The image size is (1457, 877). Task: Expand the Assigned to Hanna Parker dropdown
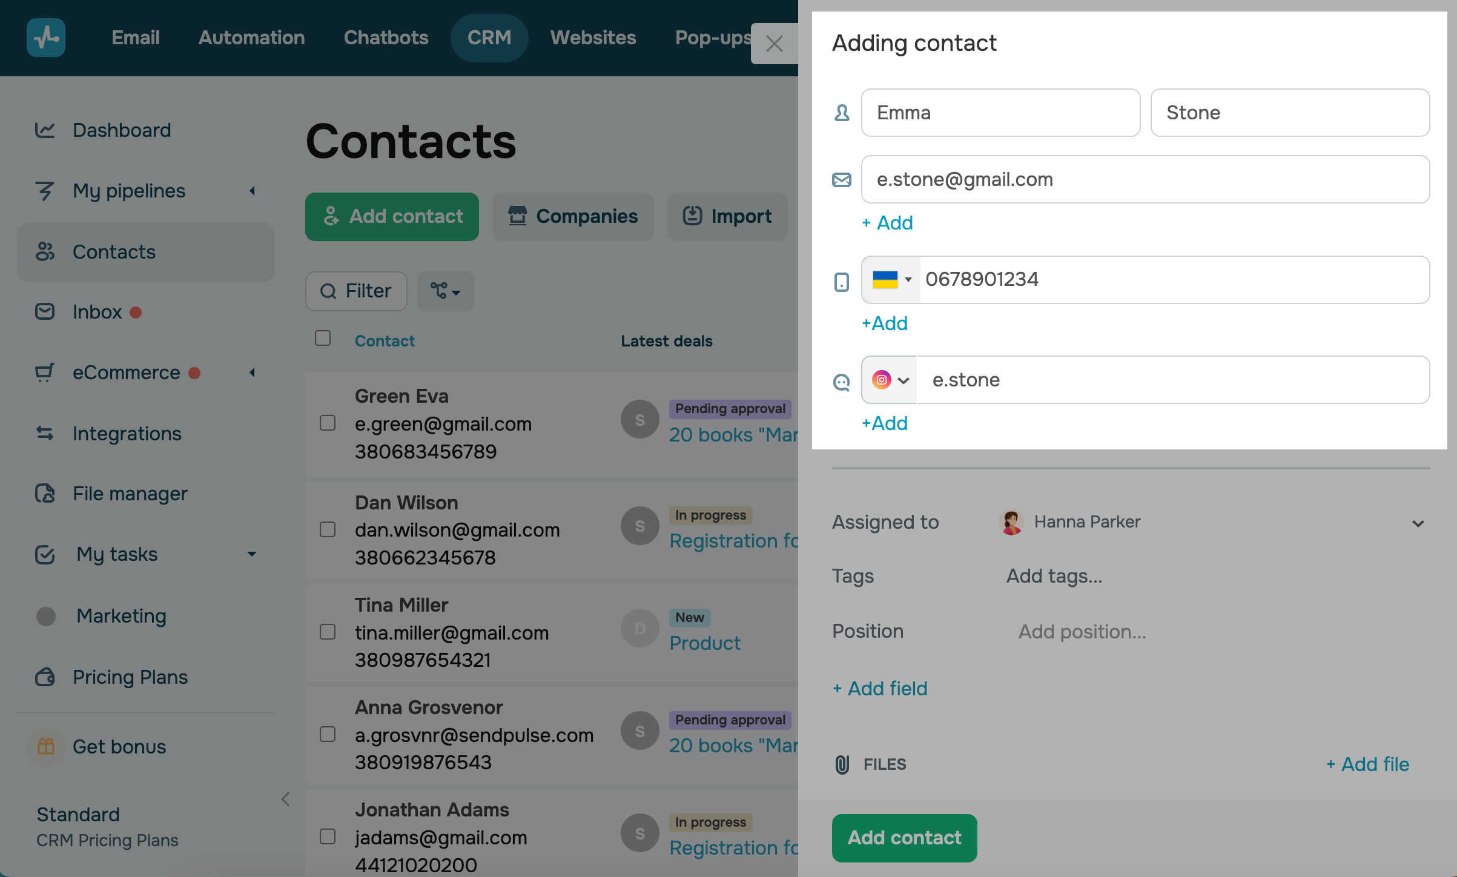[x=1418, y=523]
